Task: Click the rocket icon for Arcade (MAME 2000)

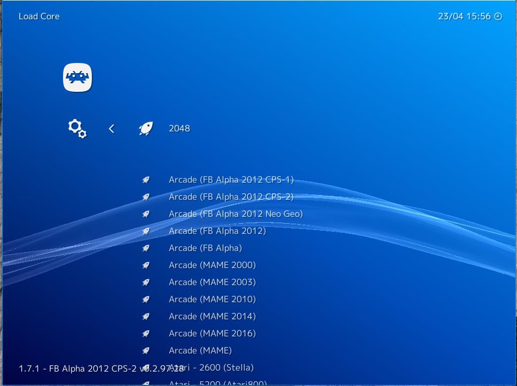Action: (x=146, y=265)
